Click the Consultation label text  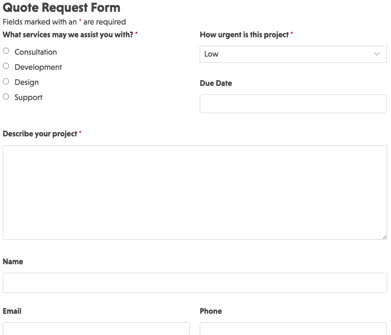36,52
